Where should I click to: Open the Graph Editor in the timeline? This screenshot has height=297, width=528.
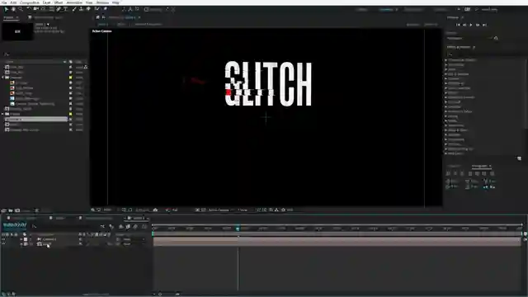pos(145,227)
